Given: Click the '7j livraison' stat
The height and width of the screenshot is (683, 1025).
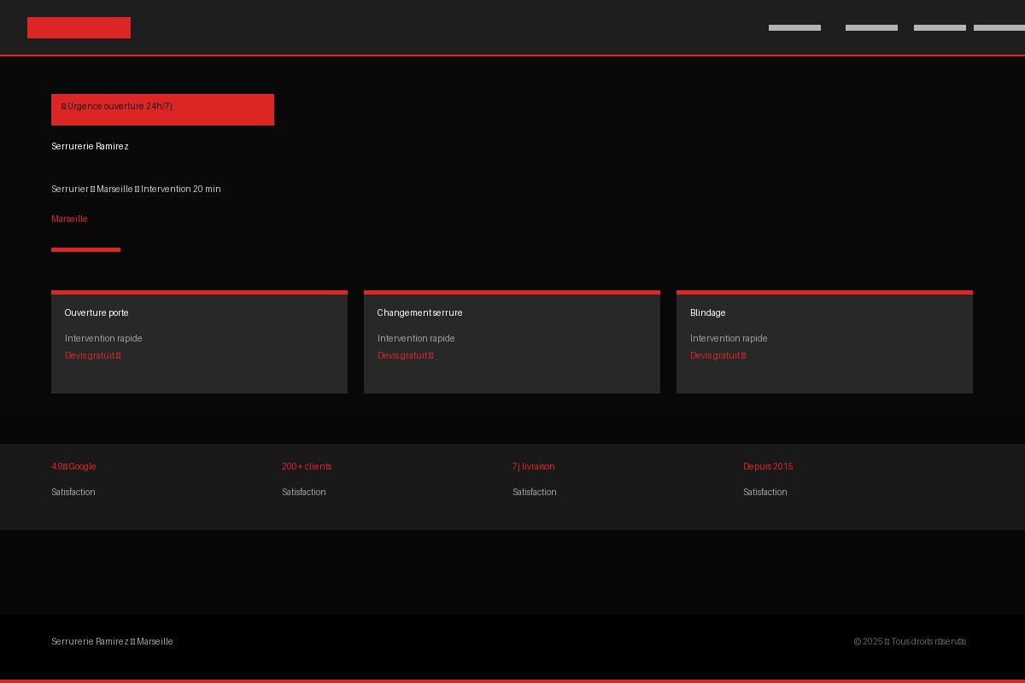Looking at the screenshot, I should [533, 467].
